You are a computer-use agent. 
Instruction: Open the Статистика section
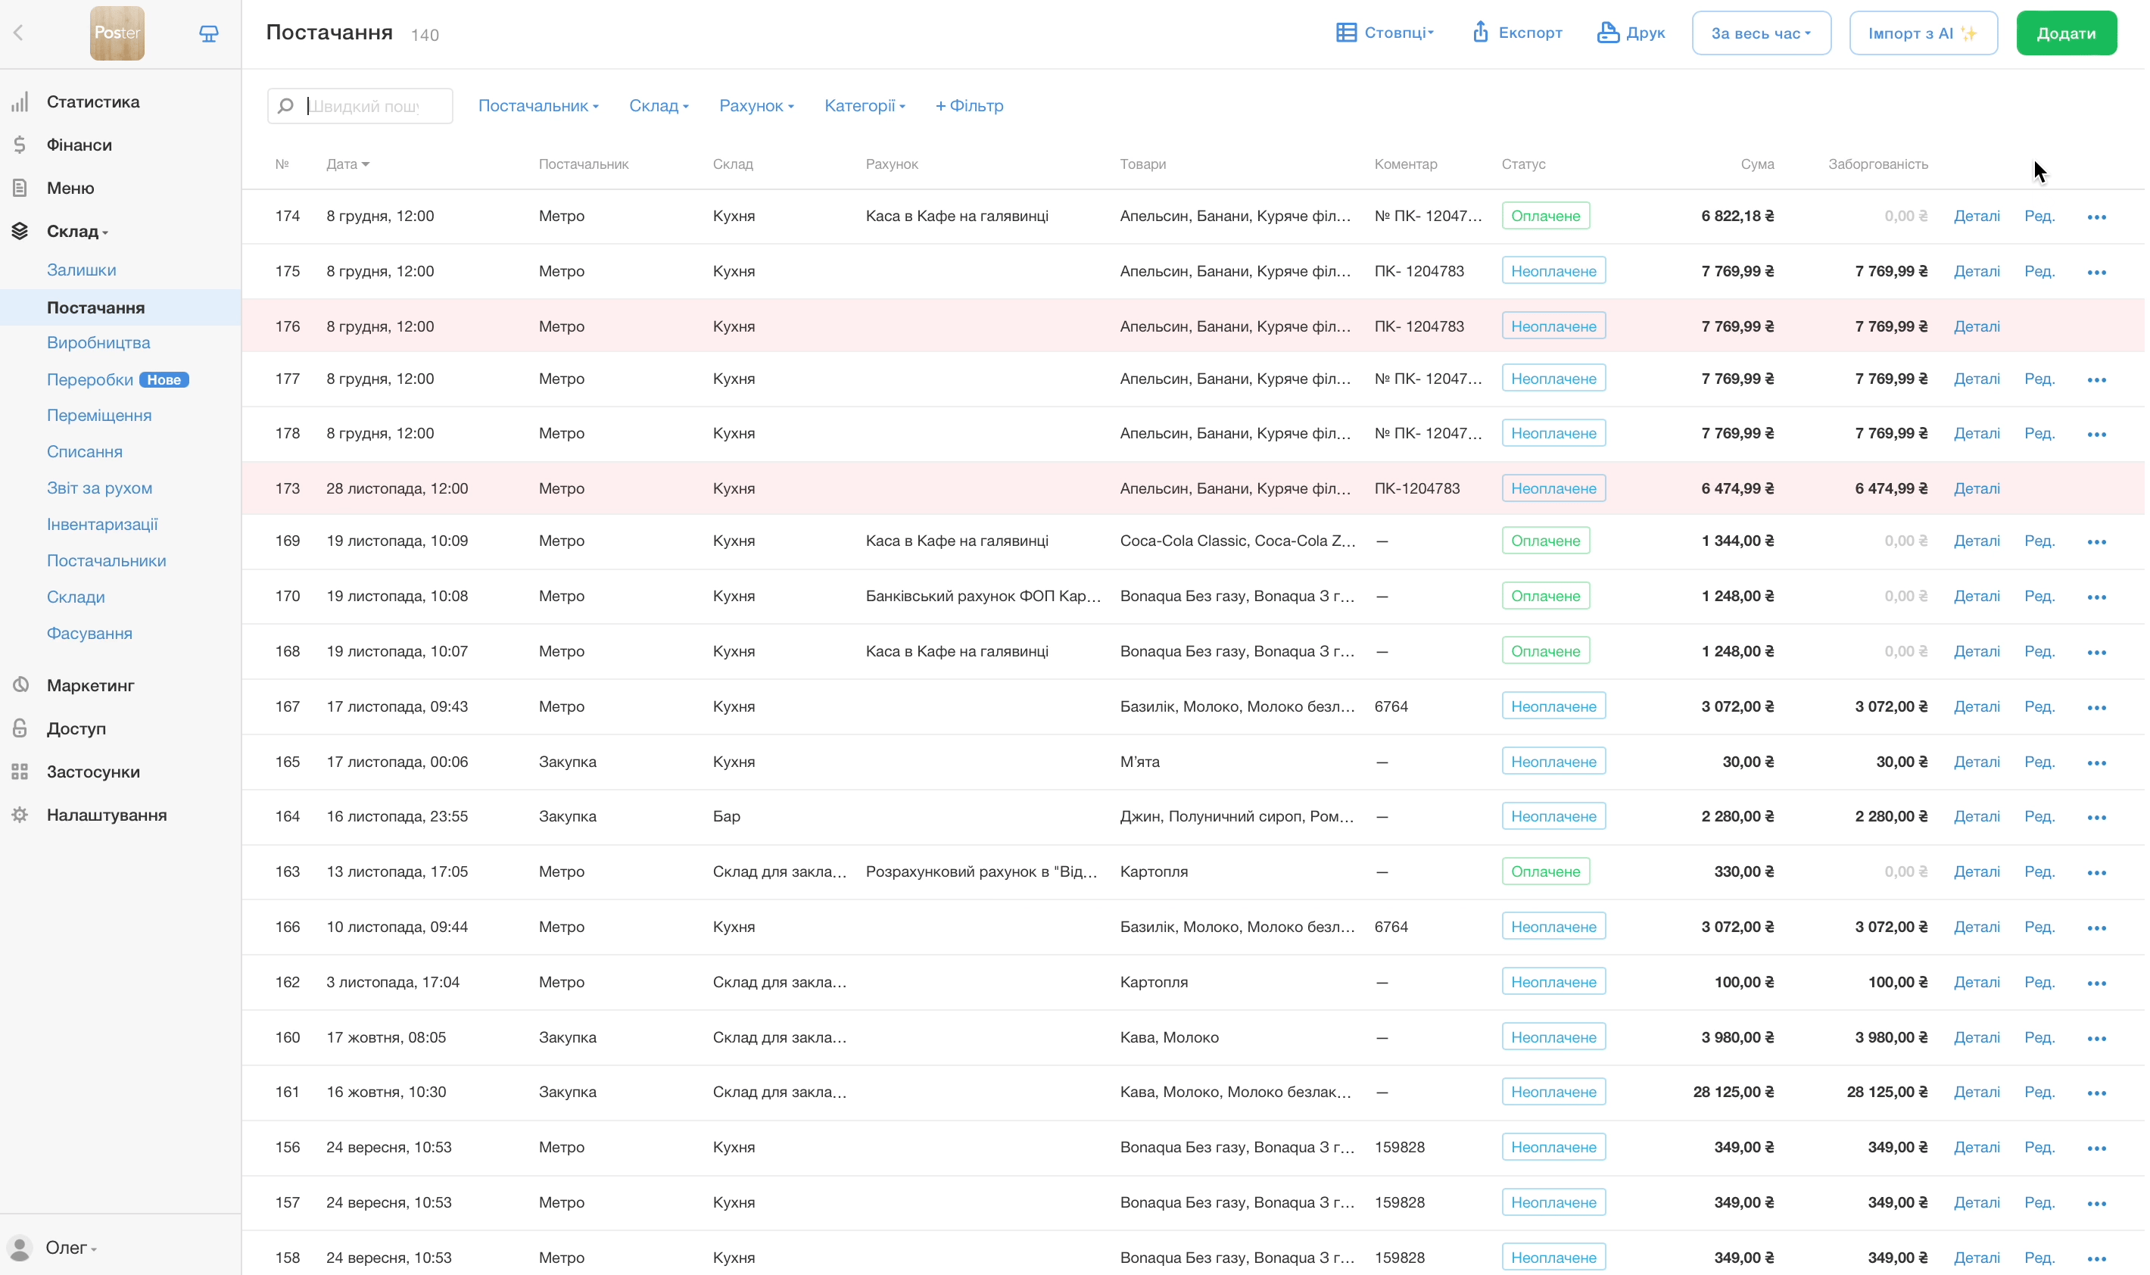[x=93, y=101]
